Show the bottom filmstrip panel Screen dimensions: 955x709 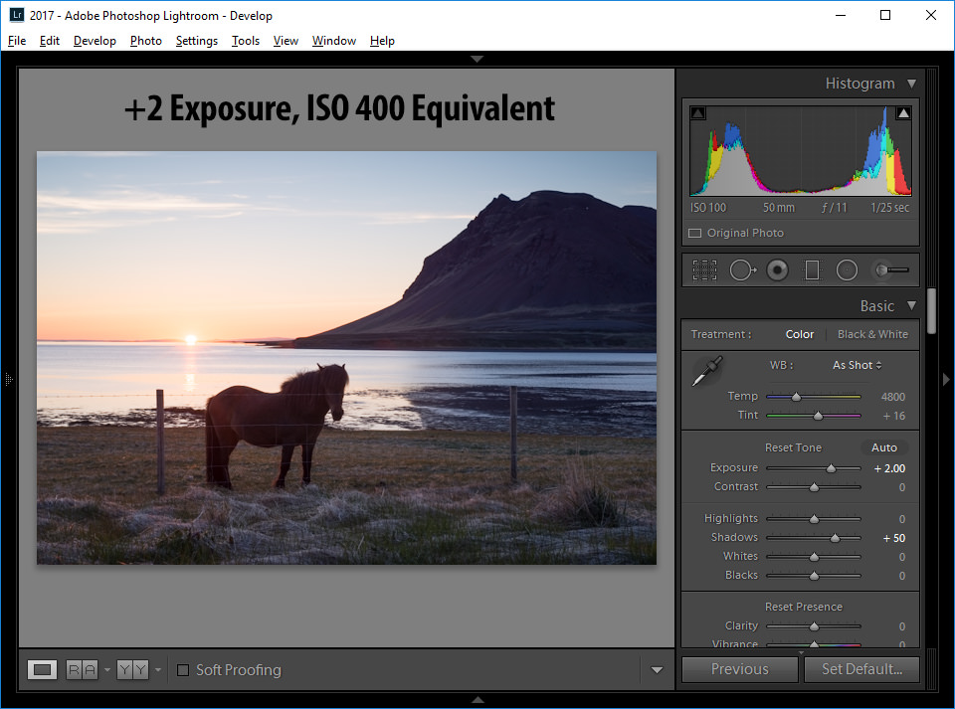(x=478, y=700)
